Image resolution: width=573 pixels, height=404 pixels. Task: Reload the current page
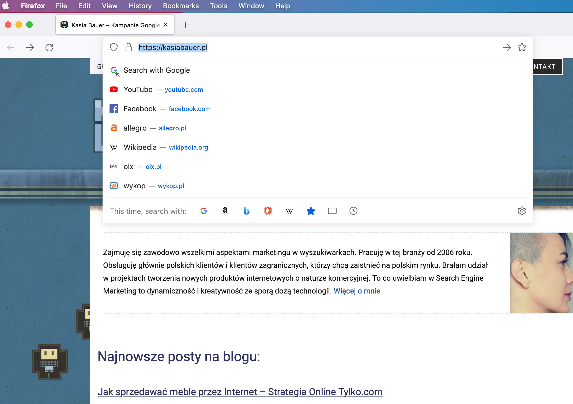tap(49, 47)
